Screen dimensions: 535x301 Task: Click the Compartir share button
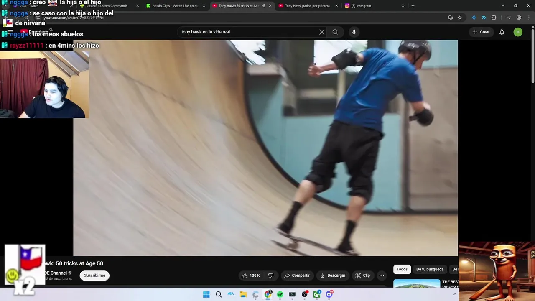297,275
